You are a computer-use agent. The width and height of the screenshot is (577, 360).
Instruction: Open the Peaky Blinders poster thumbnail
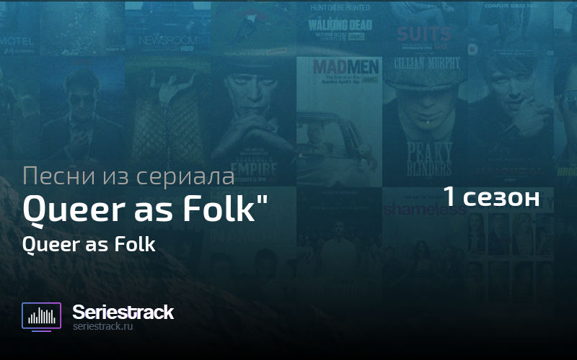point(425,122)
